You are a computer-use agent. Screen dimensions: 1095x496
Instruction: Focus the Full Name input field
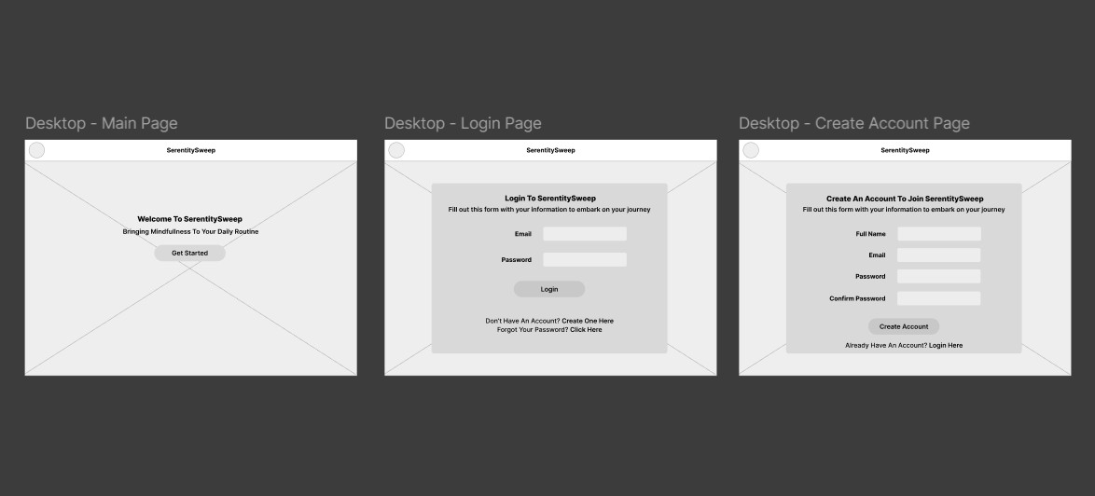(x=938, y=234)
